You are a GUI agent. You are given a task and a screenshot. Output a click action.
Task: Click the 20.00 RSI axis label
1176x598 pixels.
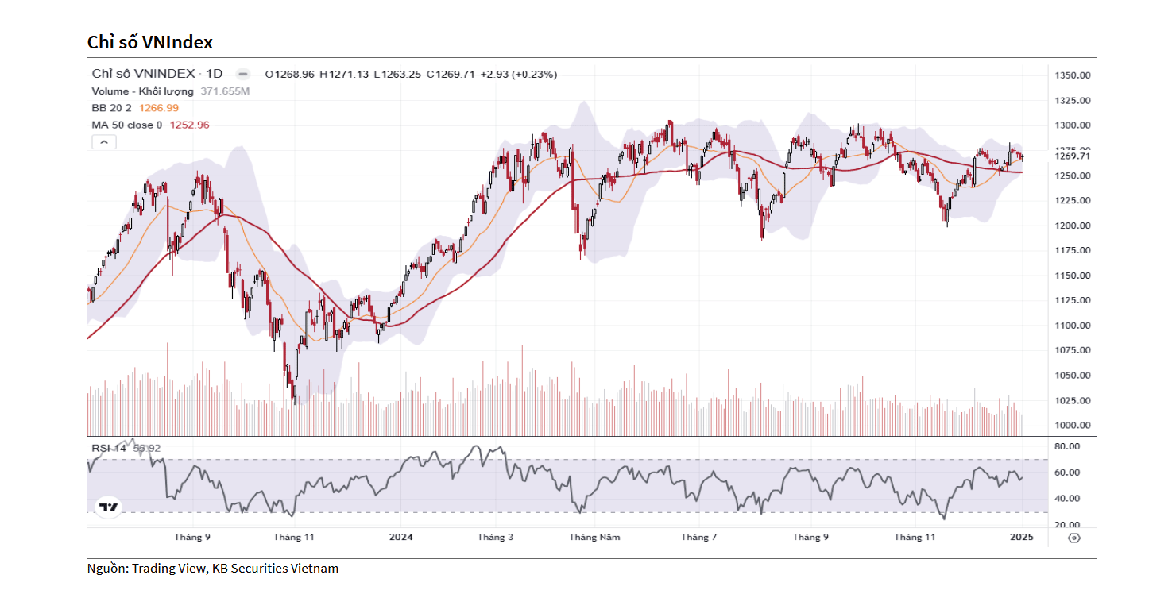[x=1066, y=525]
